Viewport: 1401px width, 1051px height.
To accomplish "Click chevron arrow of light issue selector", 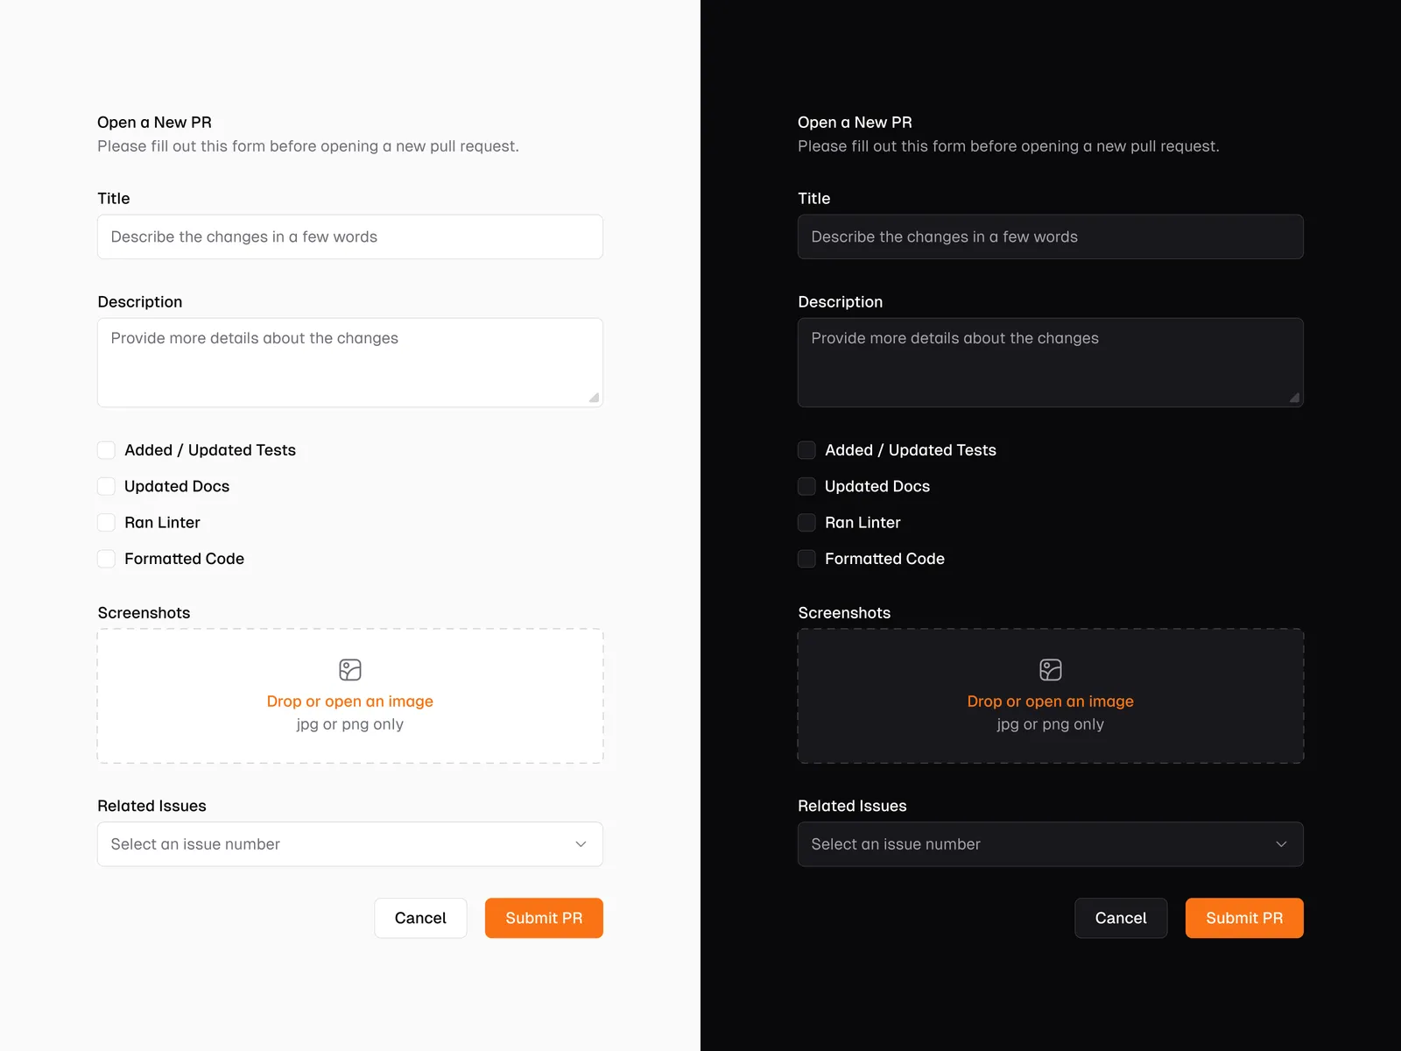I will click(581, 844).
